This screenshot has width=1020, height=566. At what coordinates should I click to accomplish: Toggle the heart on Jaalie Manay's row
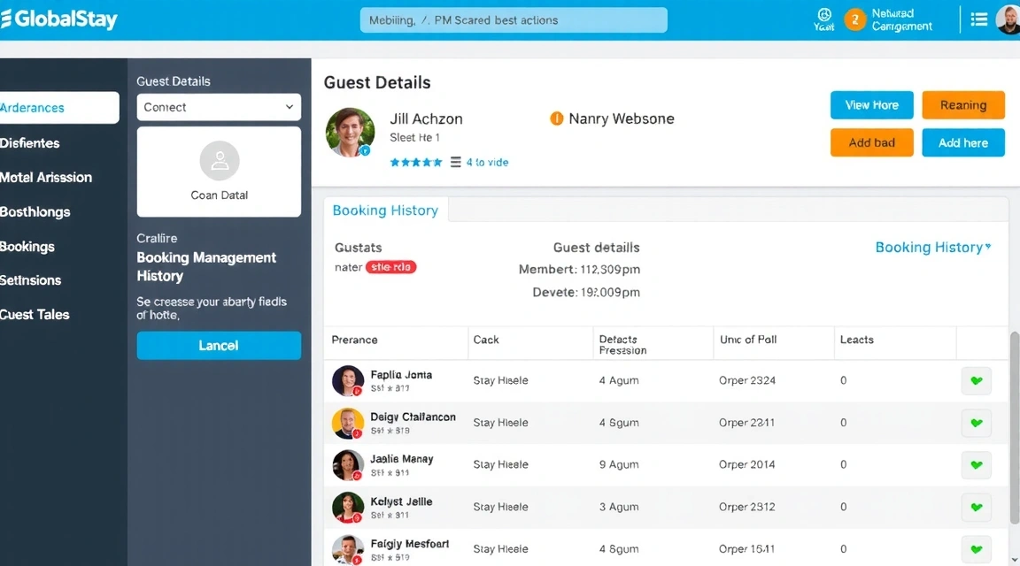pos(976,464)
